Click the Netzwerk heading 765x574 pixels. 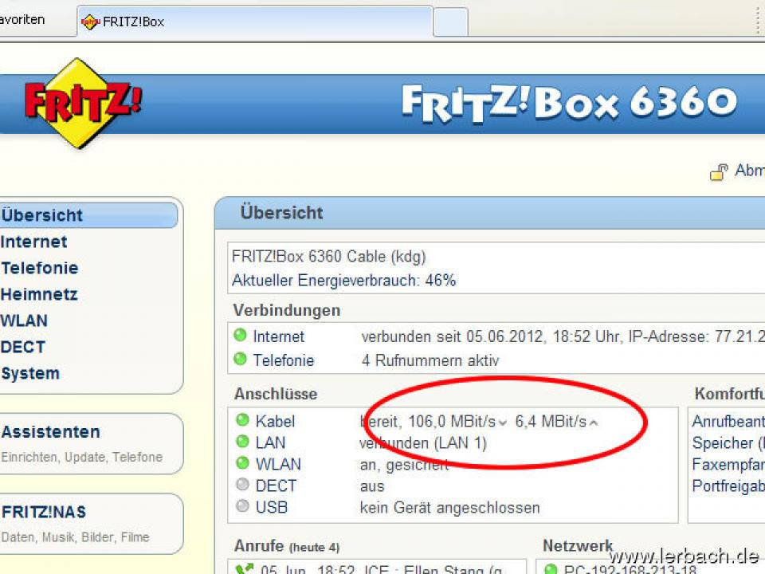tap(578, 545)
